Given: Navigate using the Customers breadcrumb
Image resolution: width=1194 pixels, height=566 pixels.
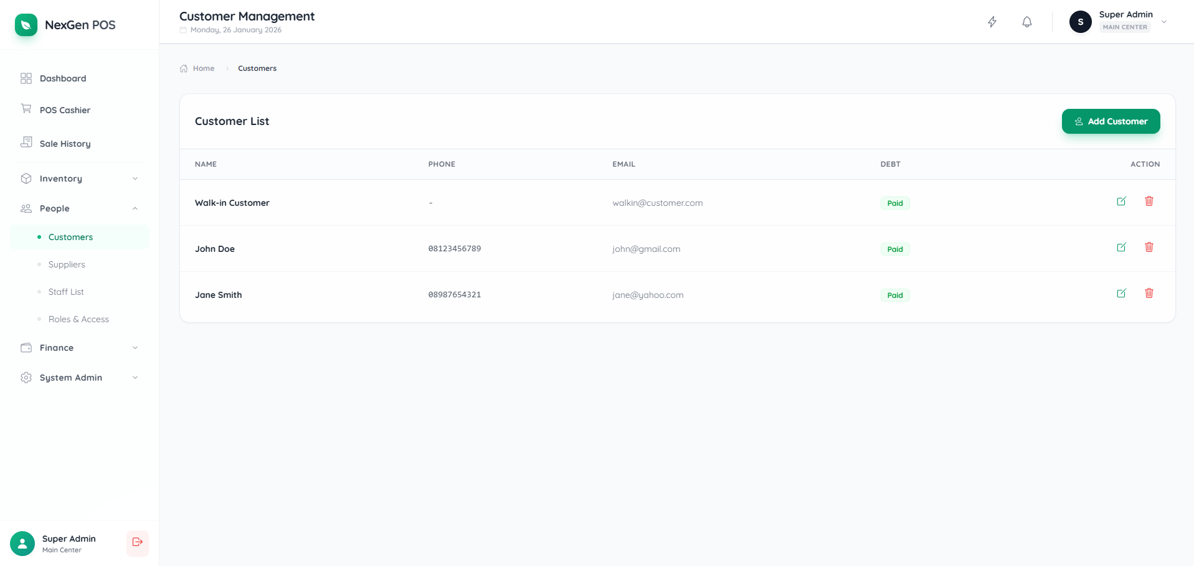Looking at the screenshot, I should click(x=257, y=68).
